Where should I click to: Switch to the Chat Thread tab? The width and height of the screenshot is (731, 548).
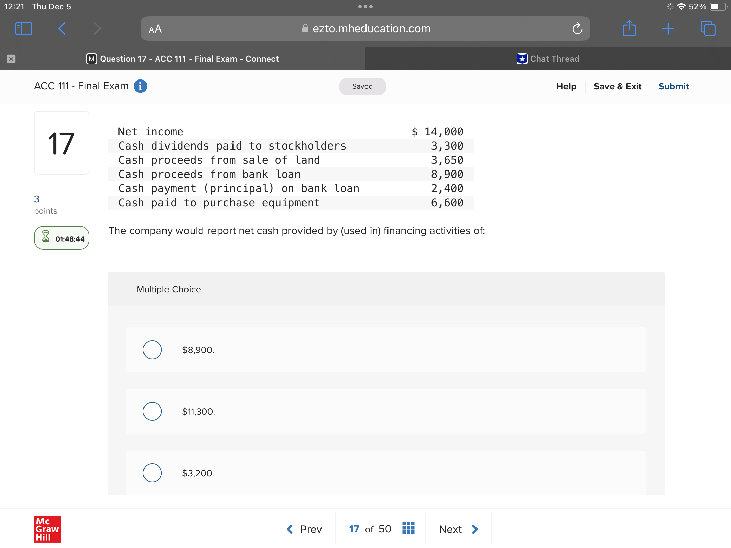[x=548, y=59]
